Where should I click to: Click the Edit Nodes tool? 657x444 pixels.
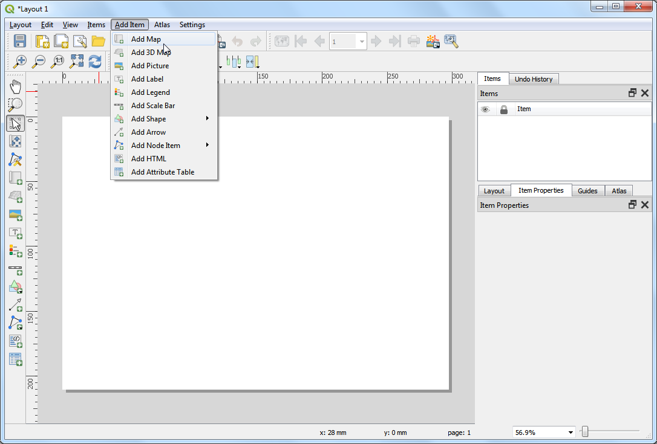pyautogui.click(x=16, y=159)
